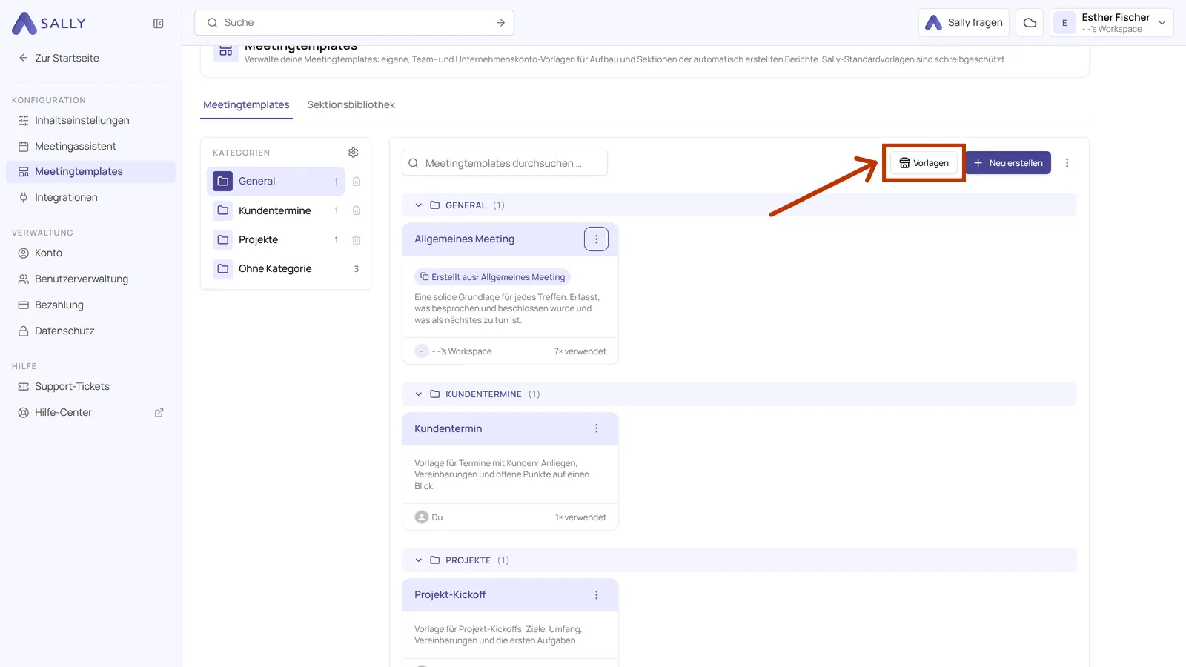
Task: Collapse the GENERAL section
Action: tap(419, 205)
